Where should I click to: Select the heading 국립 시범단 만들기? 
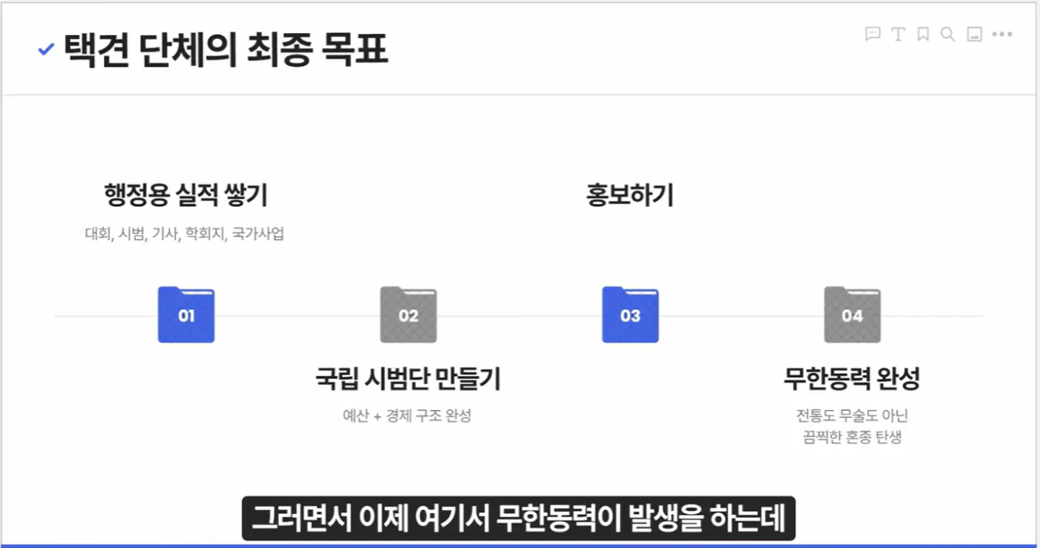pos(408,378)
